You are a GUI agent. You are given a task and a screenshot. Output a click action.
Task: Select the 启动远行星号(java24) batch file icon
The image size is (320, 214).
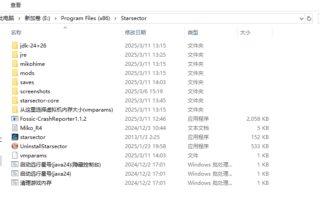tap(15, 173)
